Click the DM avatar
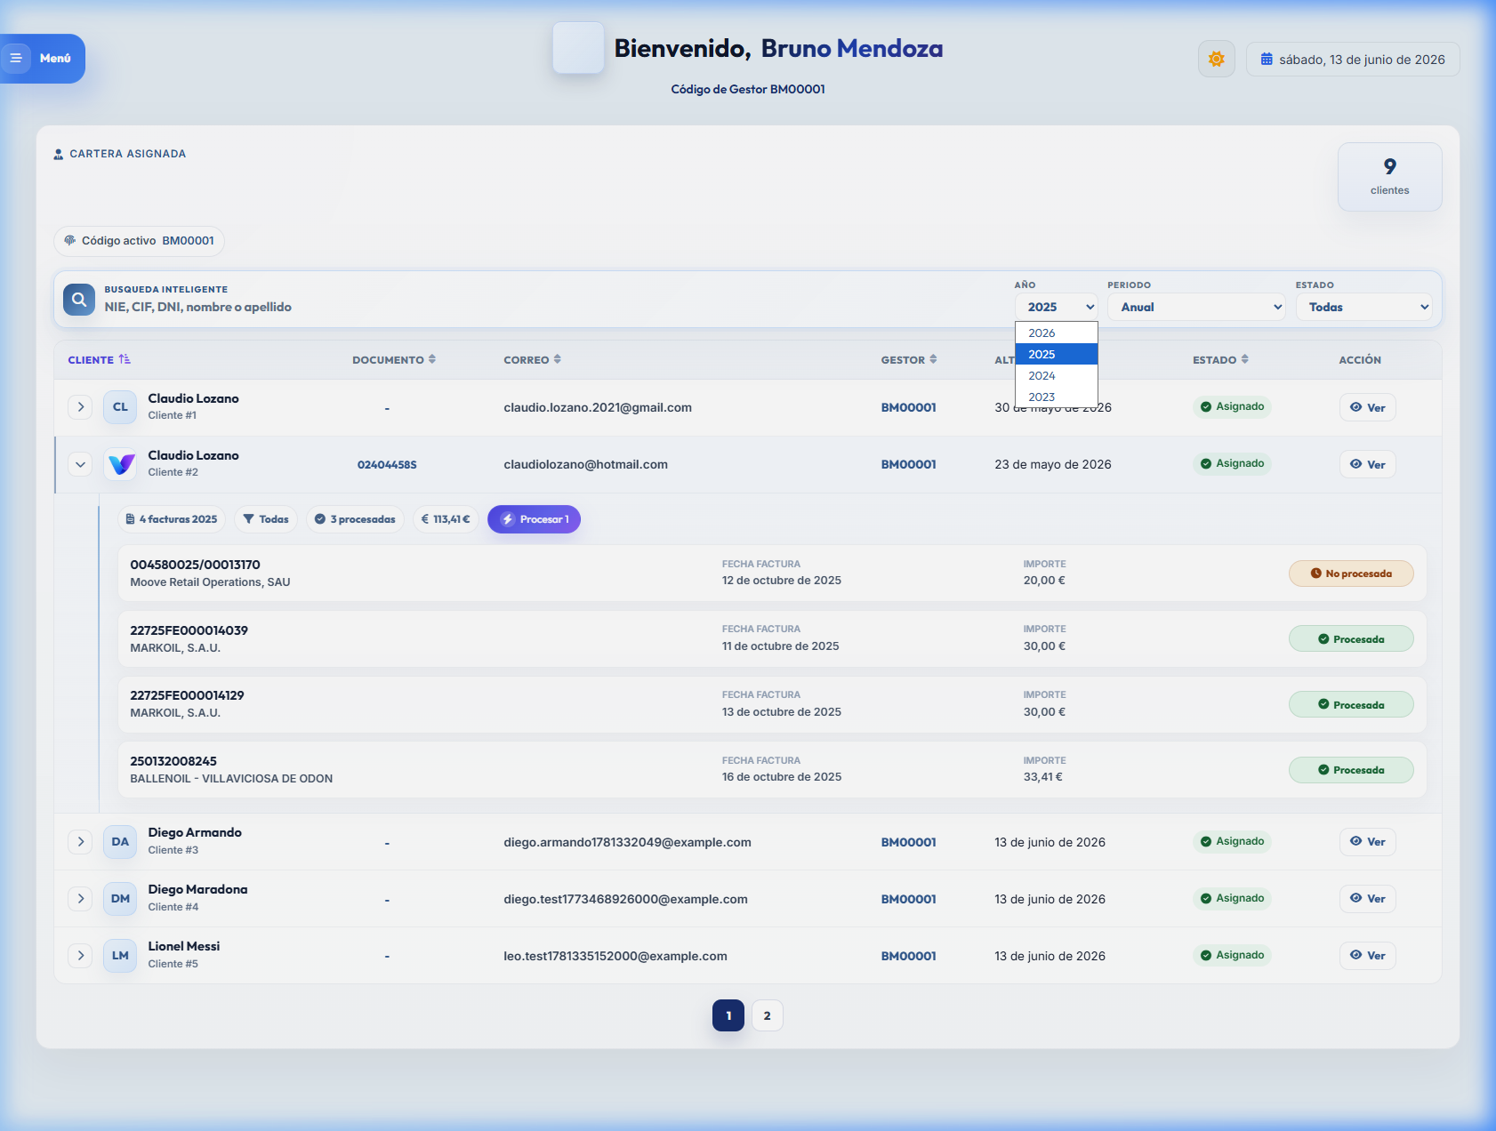The image size is (1496, 1131). click(x=120, y=899)
